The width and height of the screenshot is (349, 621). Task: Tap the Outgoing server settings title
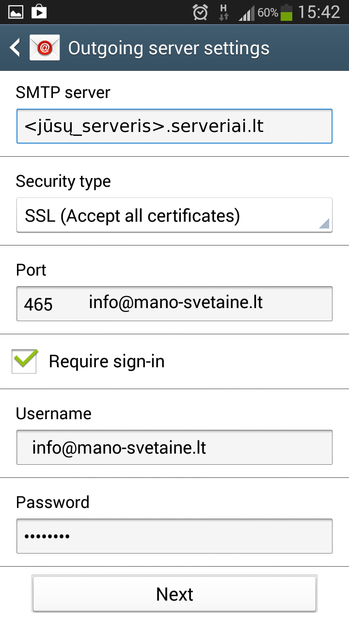[x=169, y=49]
